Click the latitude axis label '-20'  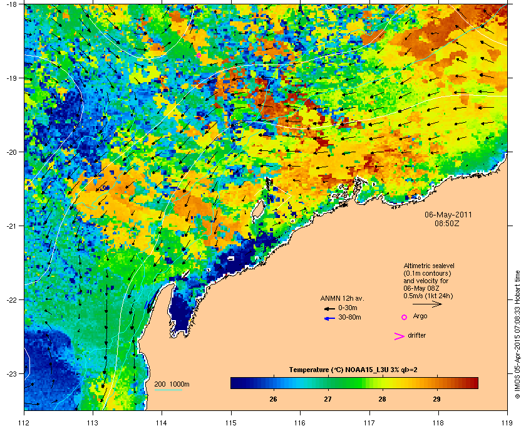coord(11,152)
